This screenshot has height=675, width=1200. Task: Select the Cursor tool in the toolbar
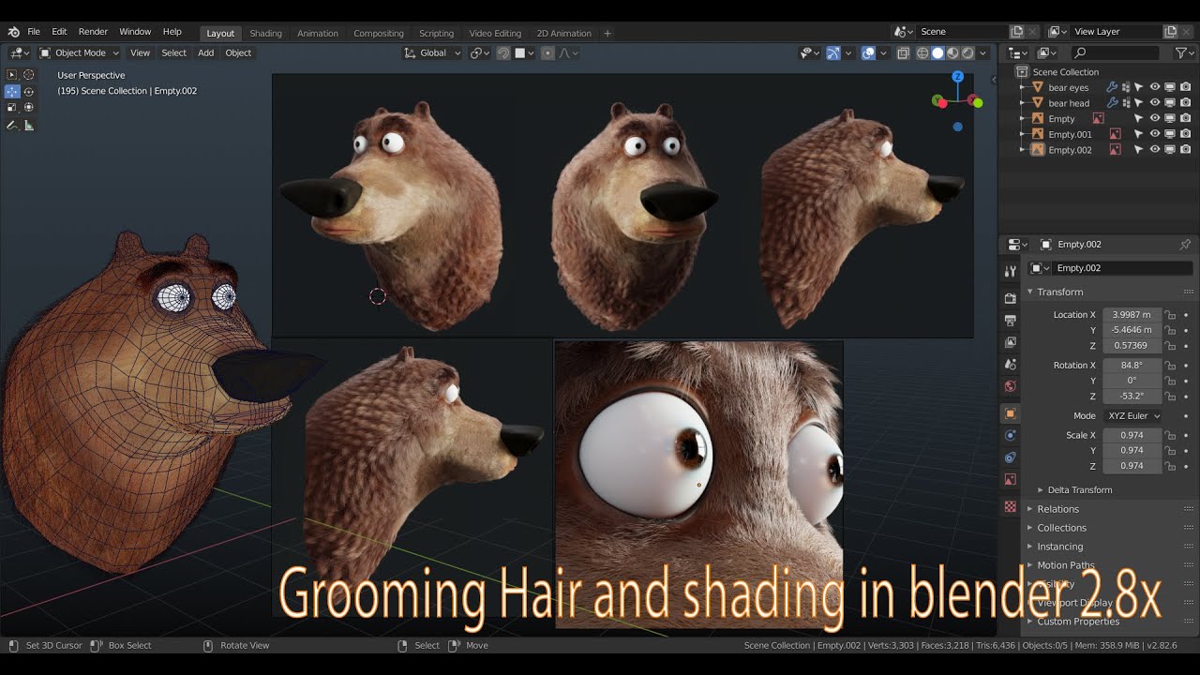click(28, 75)
